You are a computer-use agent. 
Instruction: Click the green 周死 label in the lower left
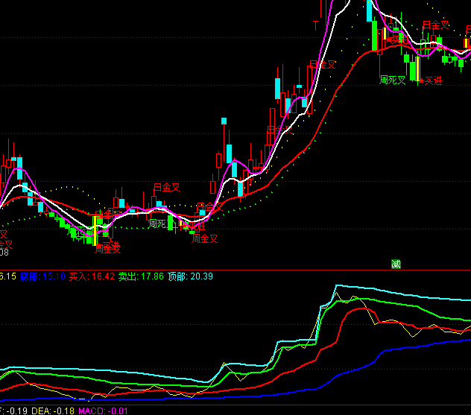pyautogui.click(x=157, y=223)
